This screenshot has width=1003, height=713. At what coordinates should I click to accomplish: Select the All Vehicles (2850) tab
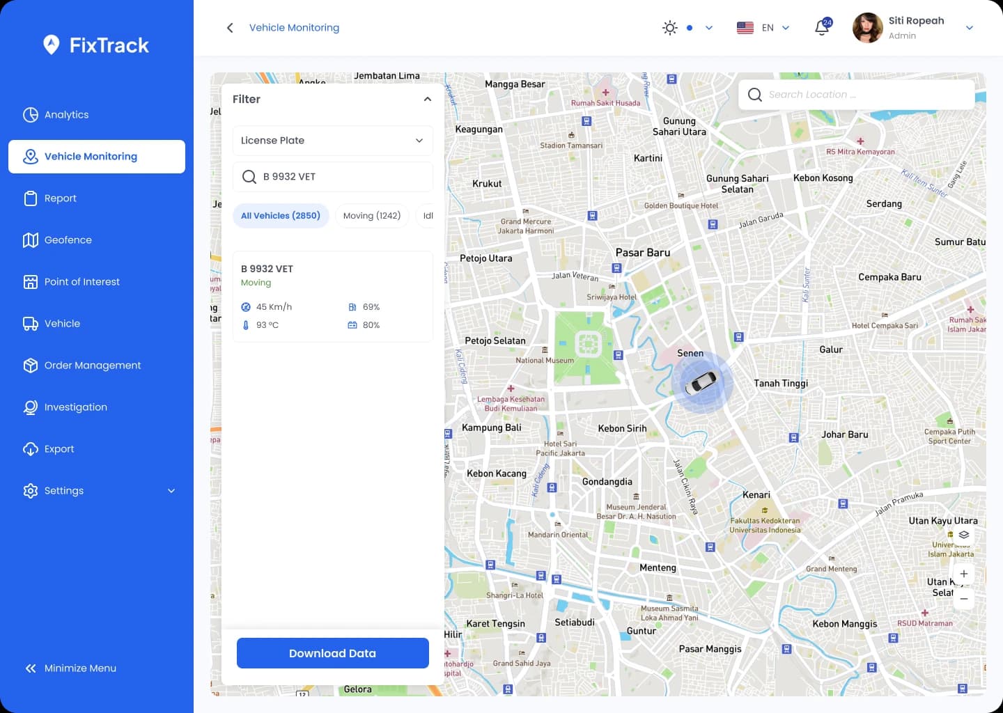[x=281, y=216]
